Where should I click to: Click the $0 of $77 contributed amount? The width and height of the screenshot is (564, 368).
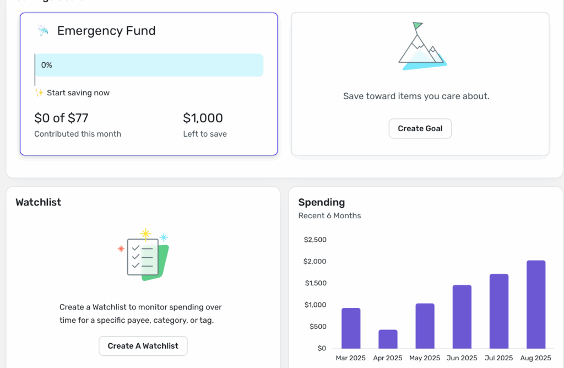(62, 118)
